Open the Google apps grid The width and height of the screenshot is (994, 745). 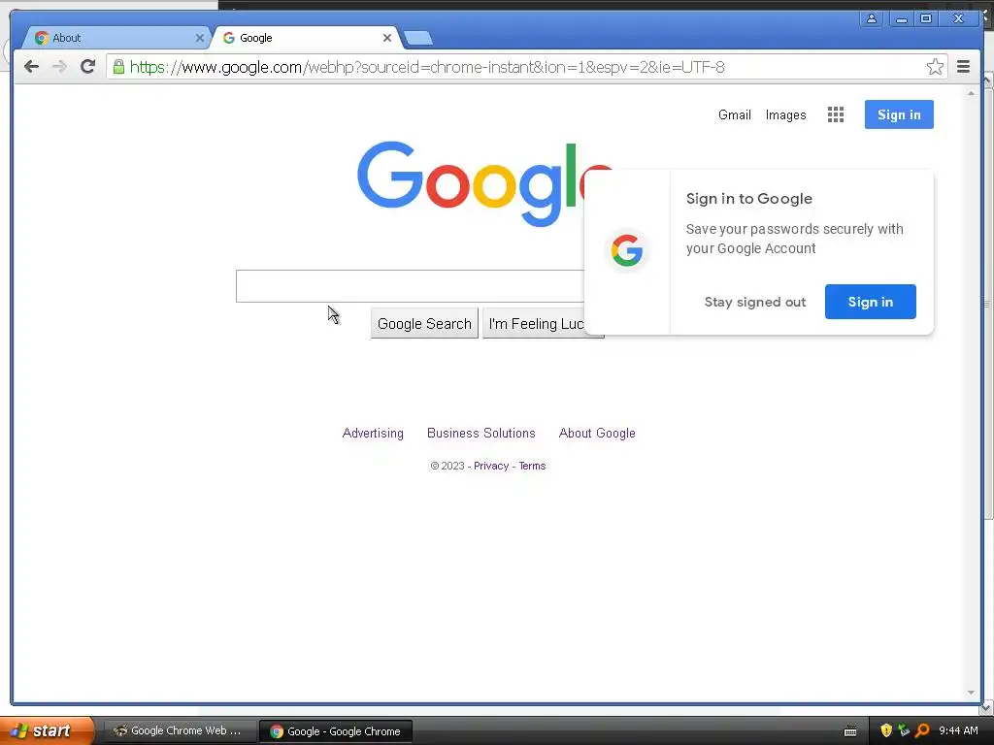click(x=836, y=114)
